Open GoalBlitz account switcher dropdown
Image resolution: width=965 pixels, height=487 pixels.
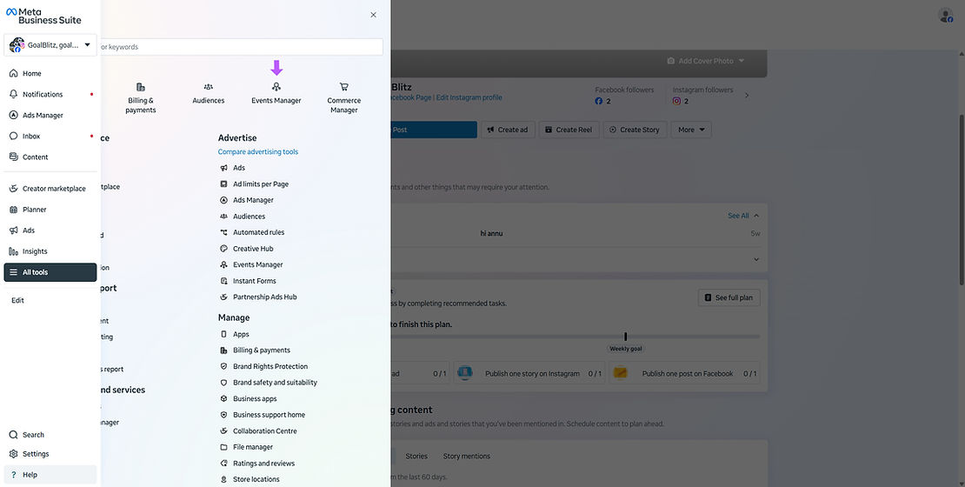click(50, 45)
